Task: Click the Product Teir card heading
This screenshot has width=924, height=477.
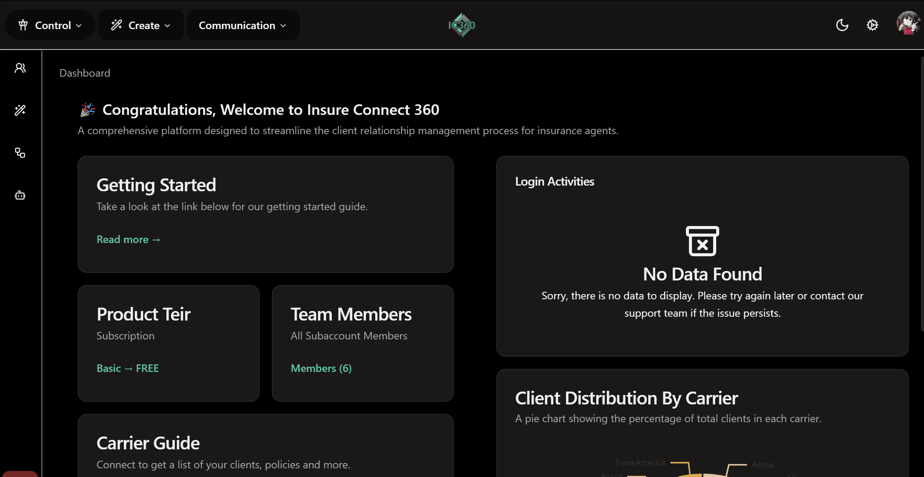Action: [x=143, y=314]
